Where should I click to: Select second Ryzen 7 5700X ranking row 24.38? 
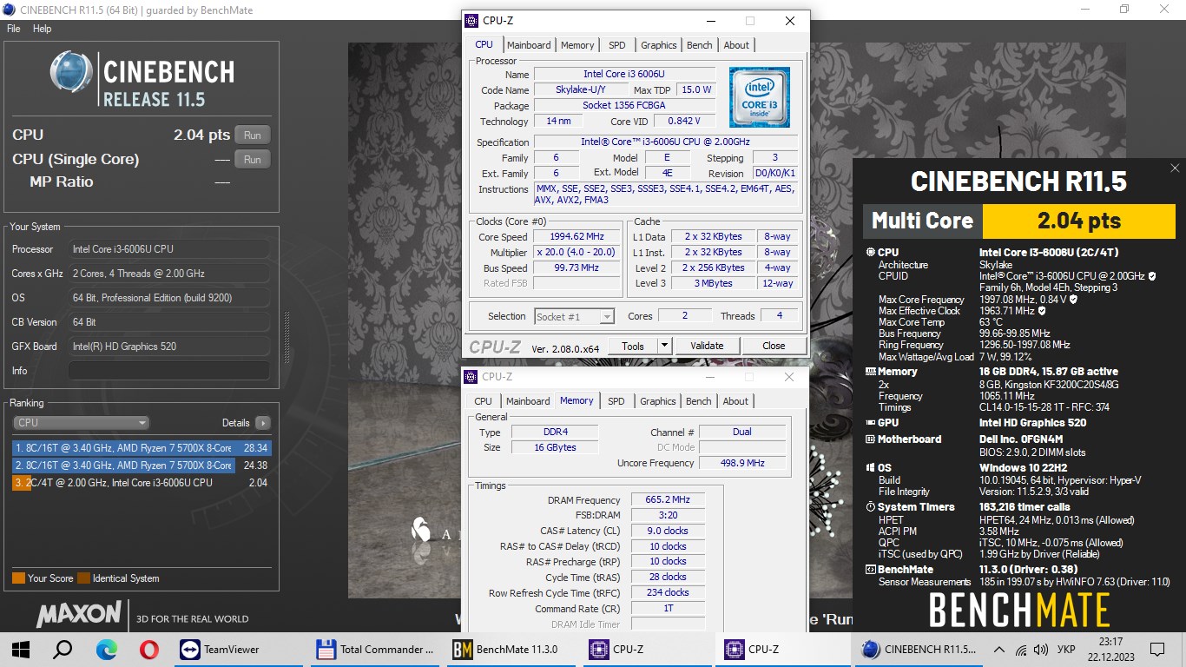point(142,466)
